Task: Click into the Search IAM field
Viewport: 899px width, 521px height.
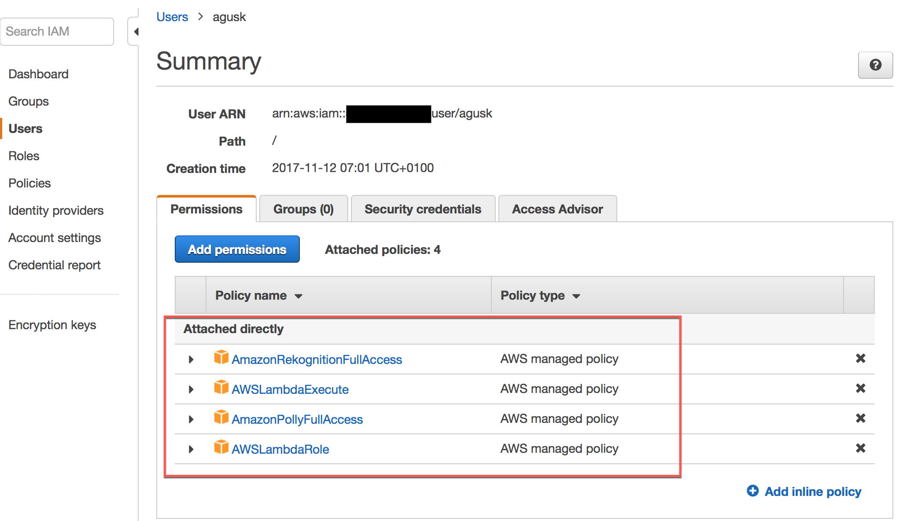Action: pyautogui.click(x=57, y=32)
